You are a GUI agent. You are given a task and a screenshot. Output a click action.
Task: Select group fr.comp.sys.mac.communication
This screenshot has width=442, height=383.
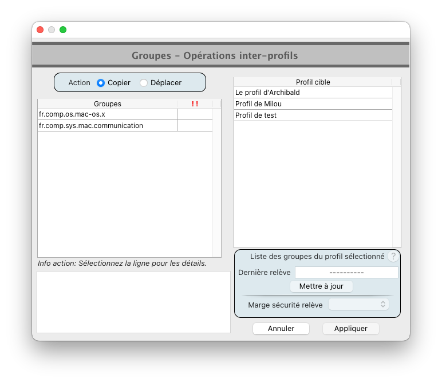point(108,126)
